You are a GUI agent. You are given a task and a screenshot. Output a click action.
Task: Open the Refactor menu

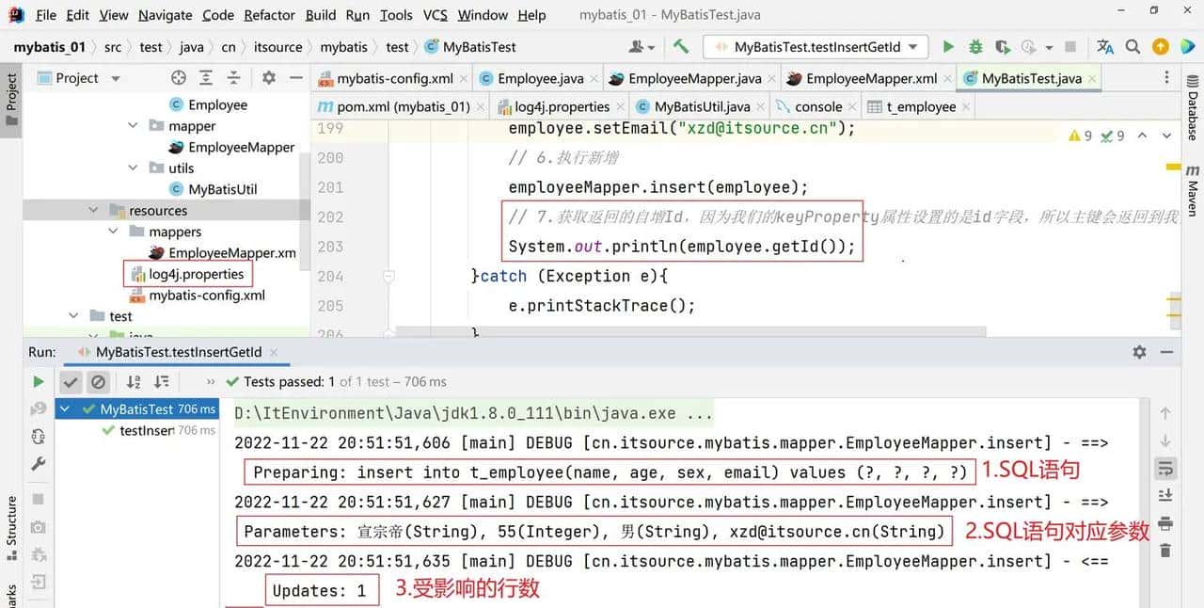(x=269, y=15)
